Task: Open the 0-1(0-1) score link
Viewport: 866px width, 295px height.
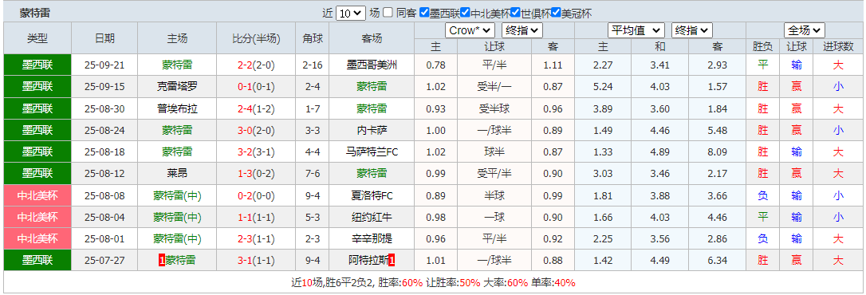Action: pos(256,87)
